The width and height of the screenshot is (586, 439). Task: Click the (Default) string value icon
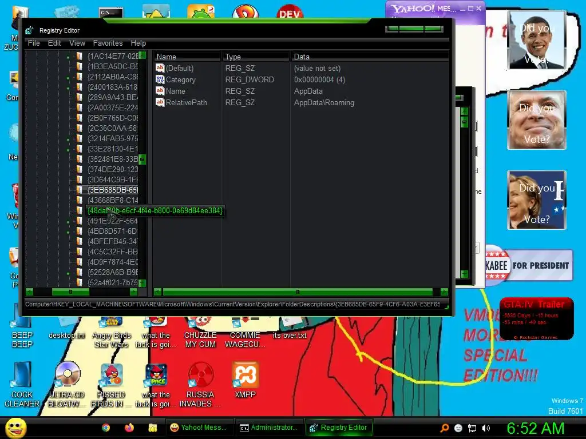click(160, 68)
